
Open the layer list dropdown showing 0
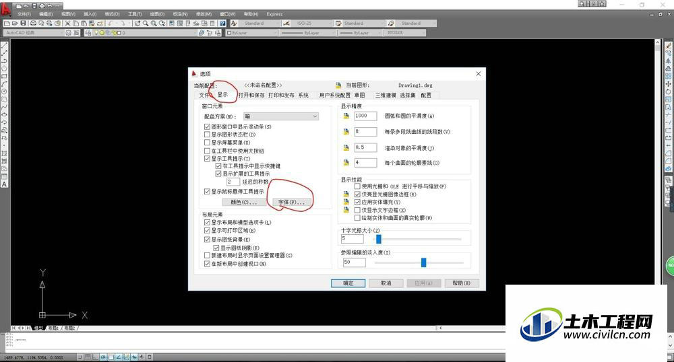(145, 32)
